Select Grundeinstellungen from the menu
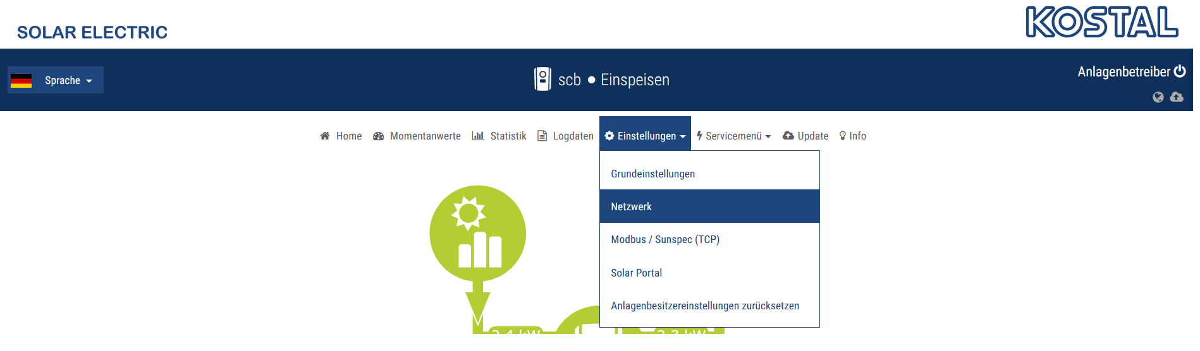 click(652, 174)
